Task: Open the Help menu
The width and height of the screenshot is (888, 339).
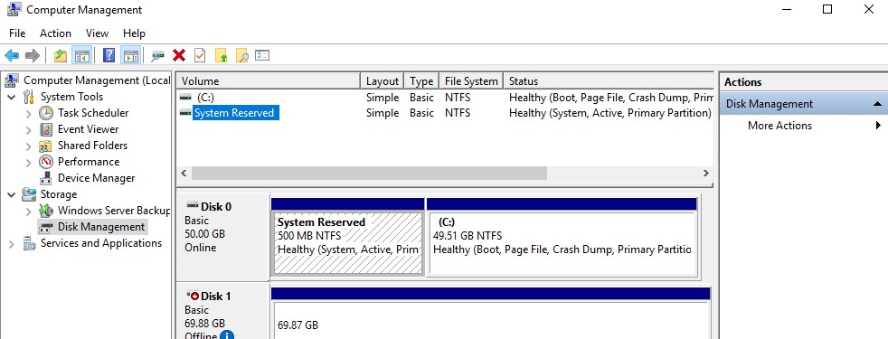Action: 134,33
